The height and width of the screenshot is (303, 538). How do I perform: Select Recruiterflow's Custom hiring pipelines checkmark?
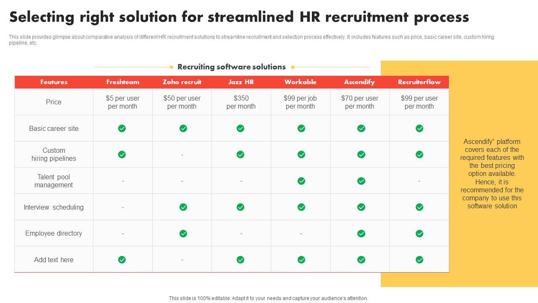pos(419,154)
